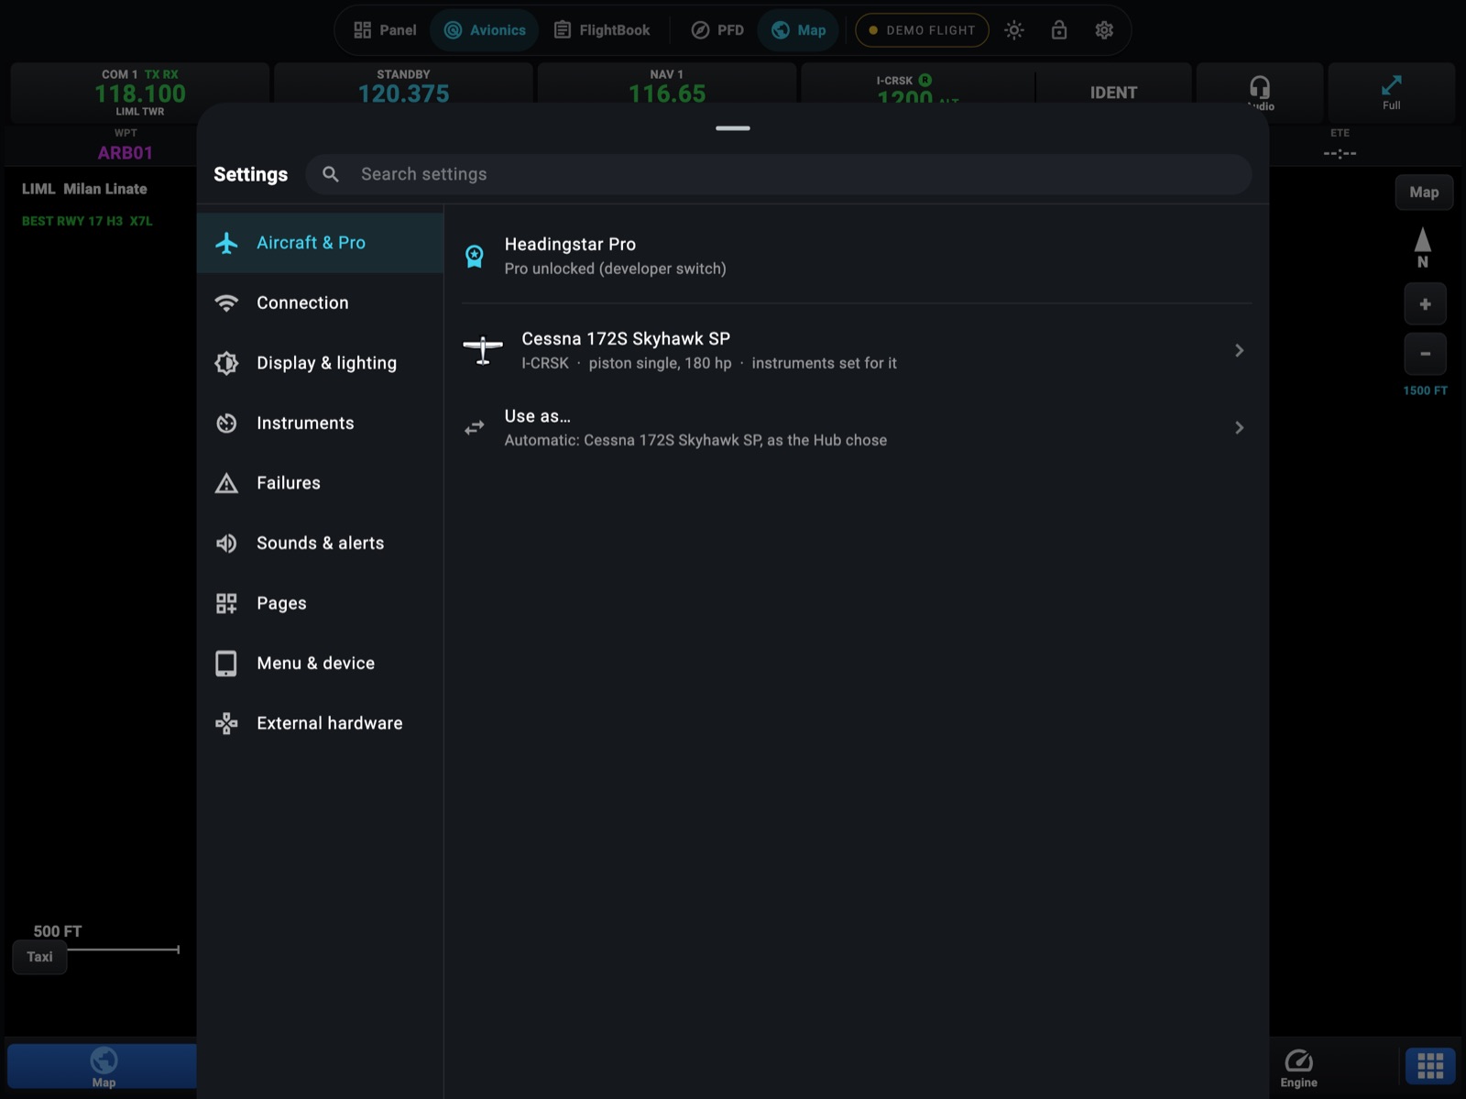Open the FlightBook tab

[x=602, y=30]
